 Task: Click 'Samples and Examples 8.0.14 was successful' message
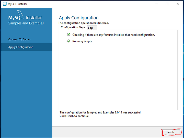[100, 112]
